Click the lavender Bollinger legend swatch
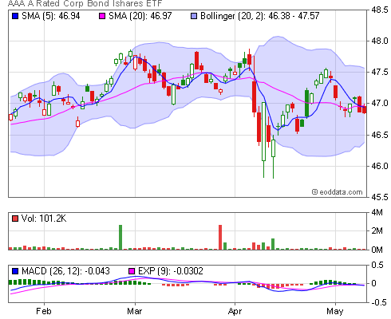The height and width of the screenshot is (319, 391). pos(194,16)
